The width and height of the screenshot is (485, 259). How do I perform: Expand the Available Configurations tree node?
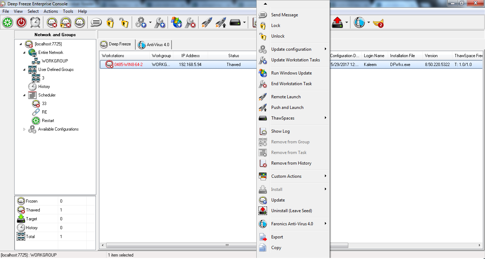(x=24, y=129)
